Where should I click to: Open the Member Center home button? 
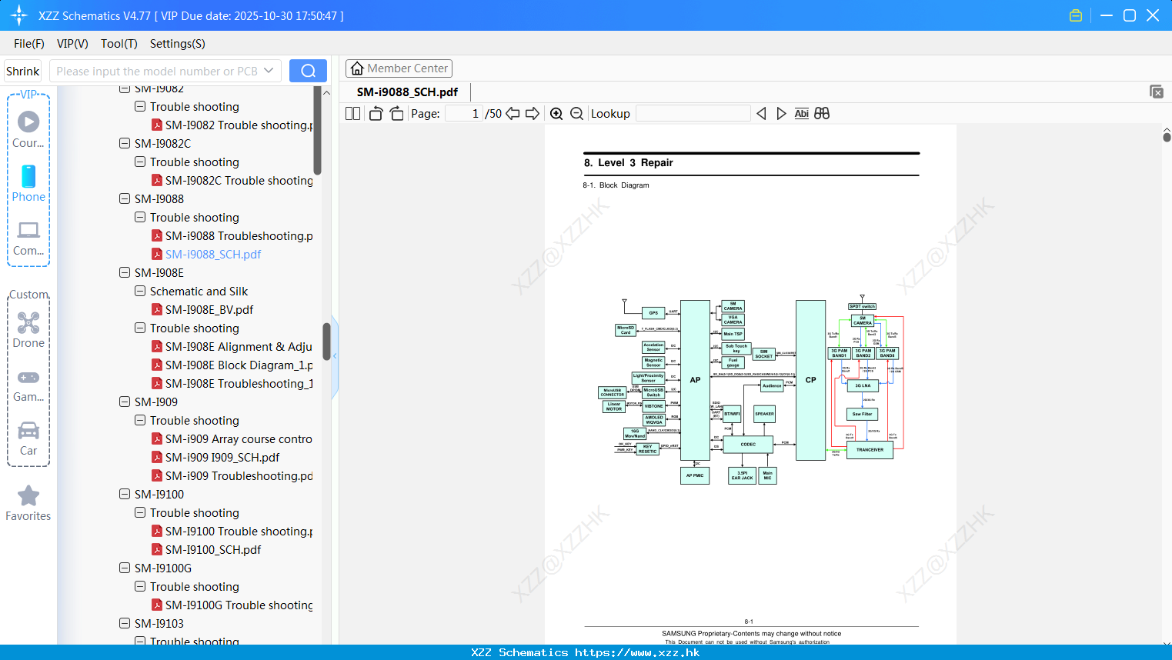pos(399,68)
